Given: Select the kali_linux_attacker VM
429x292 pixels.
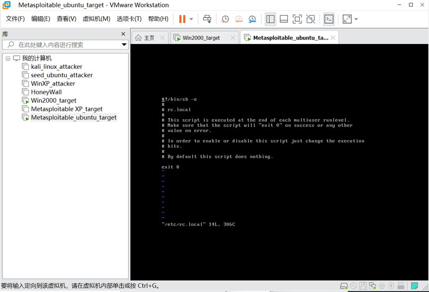Looking at the screenshot, I should point(57,67).
